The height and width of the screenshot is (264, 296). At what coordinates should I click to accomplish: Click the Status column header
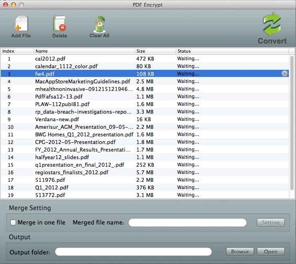[x=232, y=51]
